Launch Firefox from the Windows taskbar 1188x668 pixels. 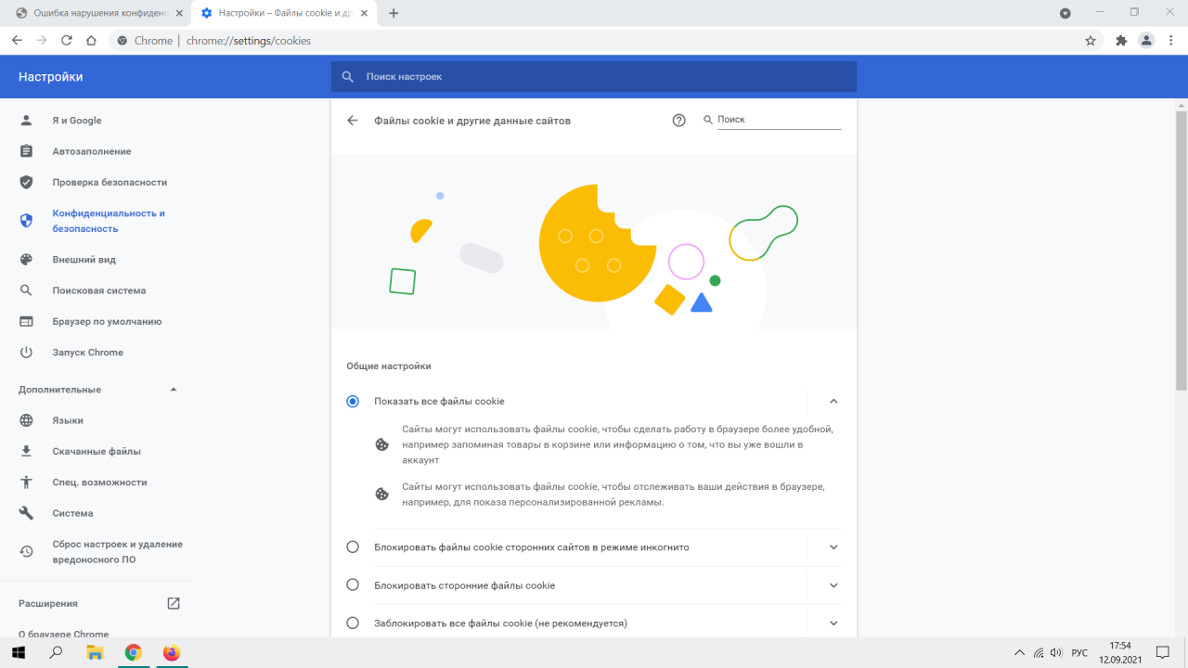coord(172,652)
